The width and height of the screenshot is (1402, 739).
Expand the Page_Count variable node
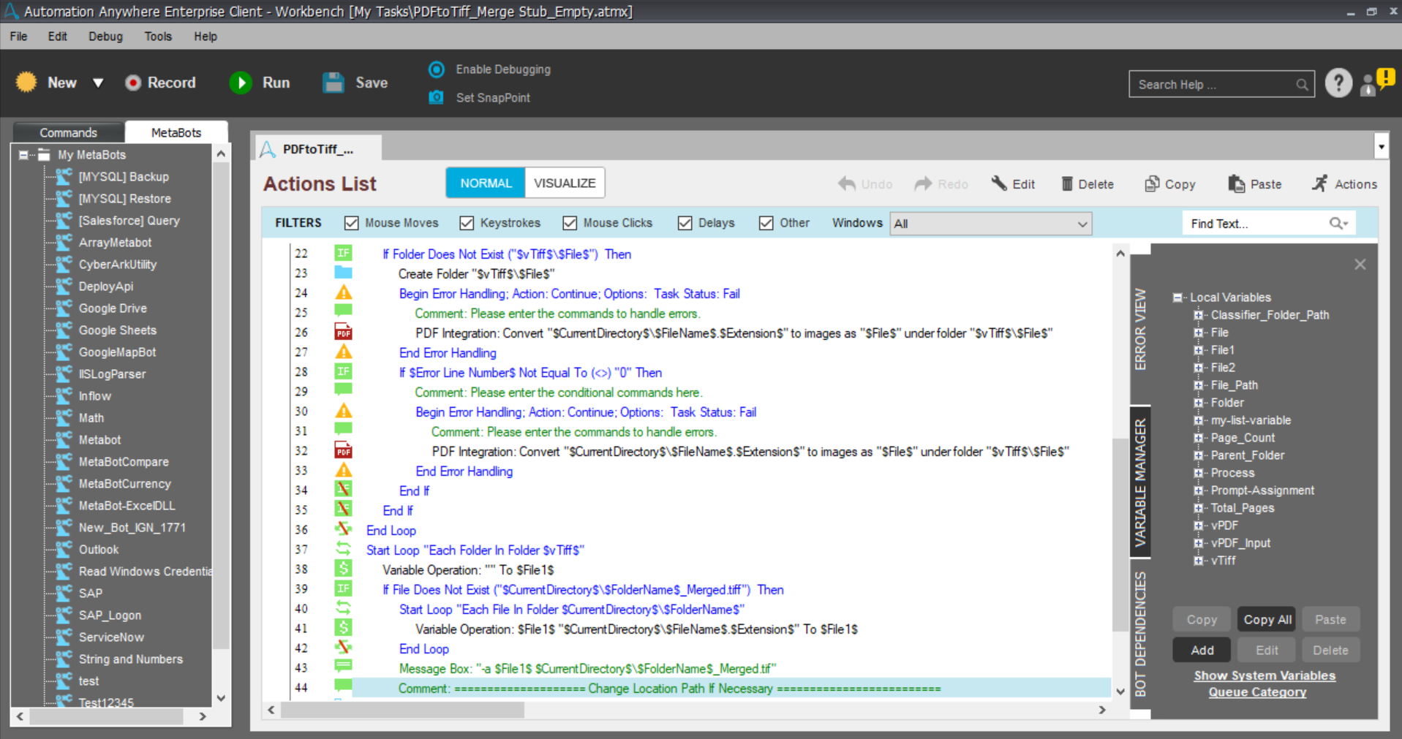click(1198, 438)
